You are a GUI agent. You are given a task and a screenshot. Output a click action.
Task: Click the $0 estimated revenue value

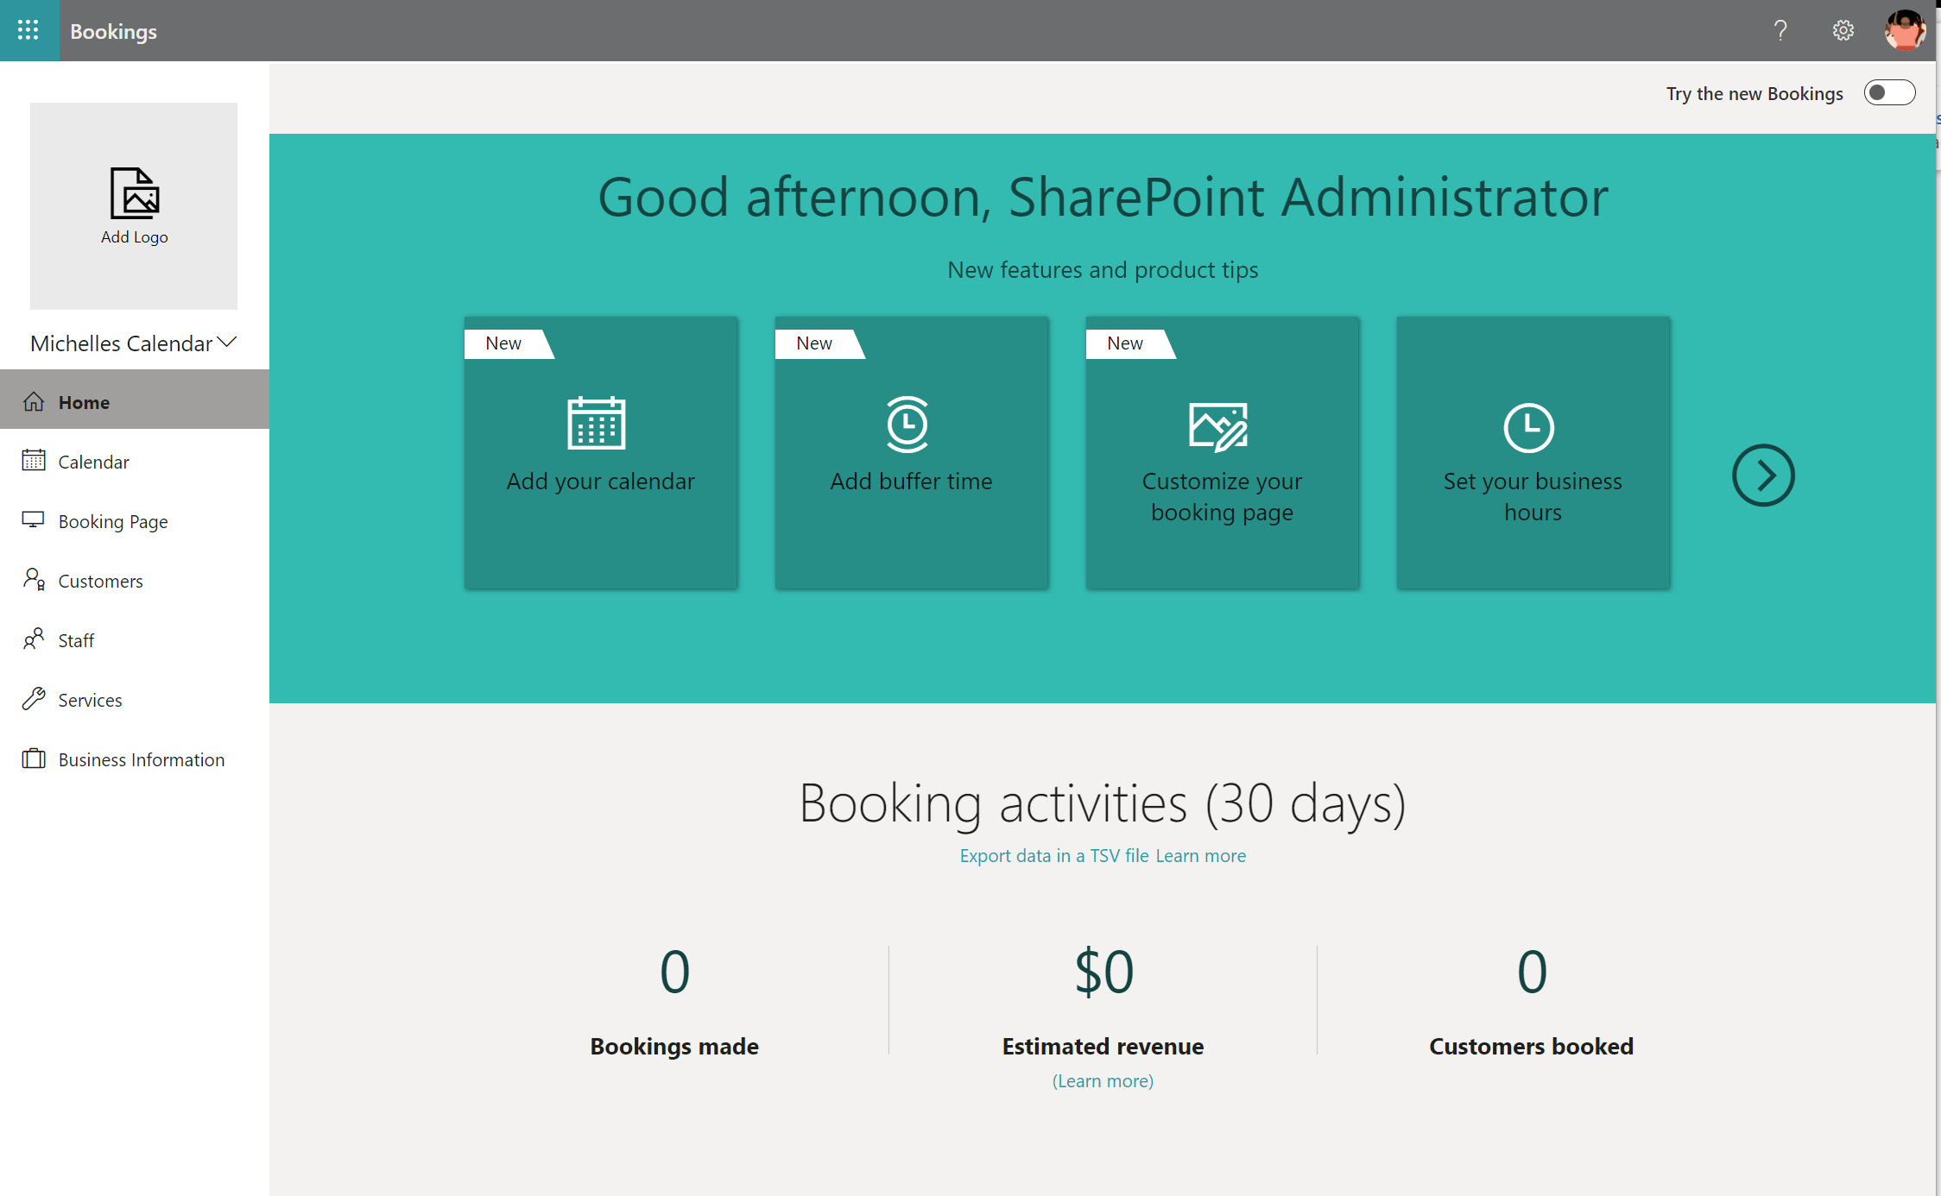tap(1103, 973)
